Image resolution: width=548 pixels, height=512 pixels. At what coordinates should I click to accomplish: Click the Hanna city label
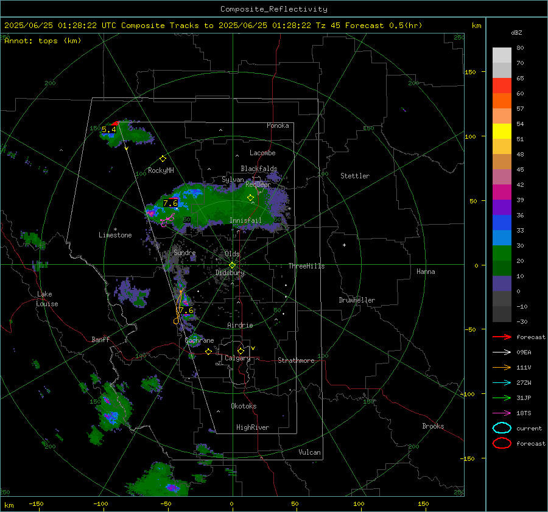(426, 272)
